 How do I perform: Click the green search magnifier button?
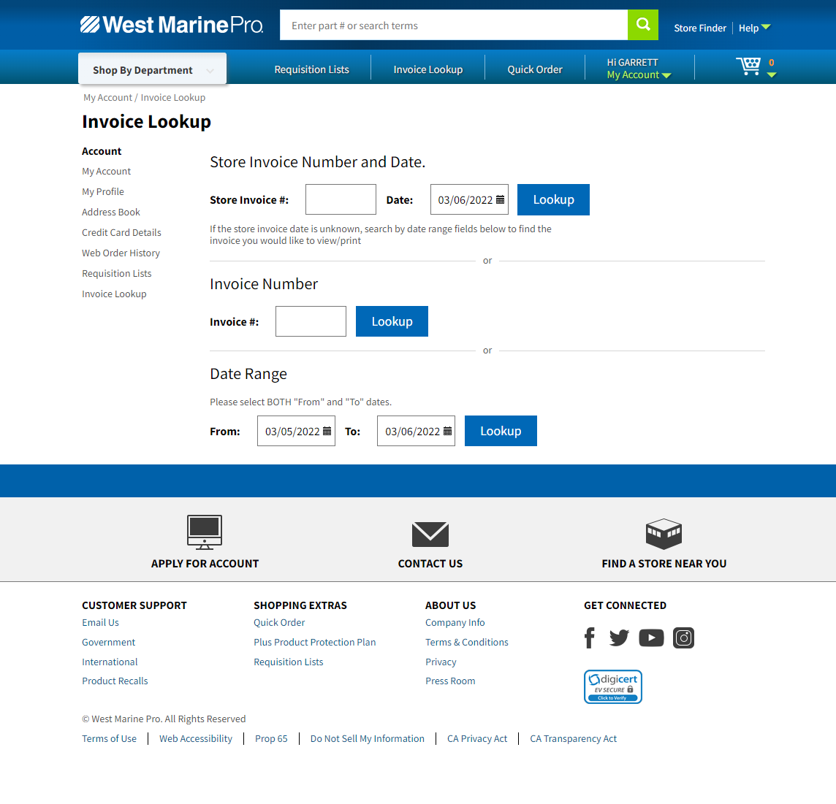(642, 25)
